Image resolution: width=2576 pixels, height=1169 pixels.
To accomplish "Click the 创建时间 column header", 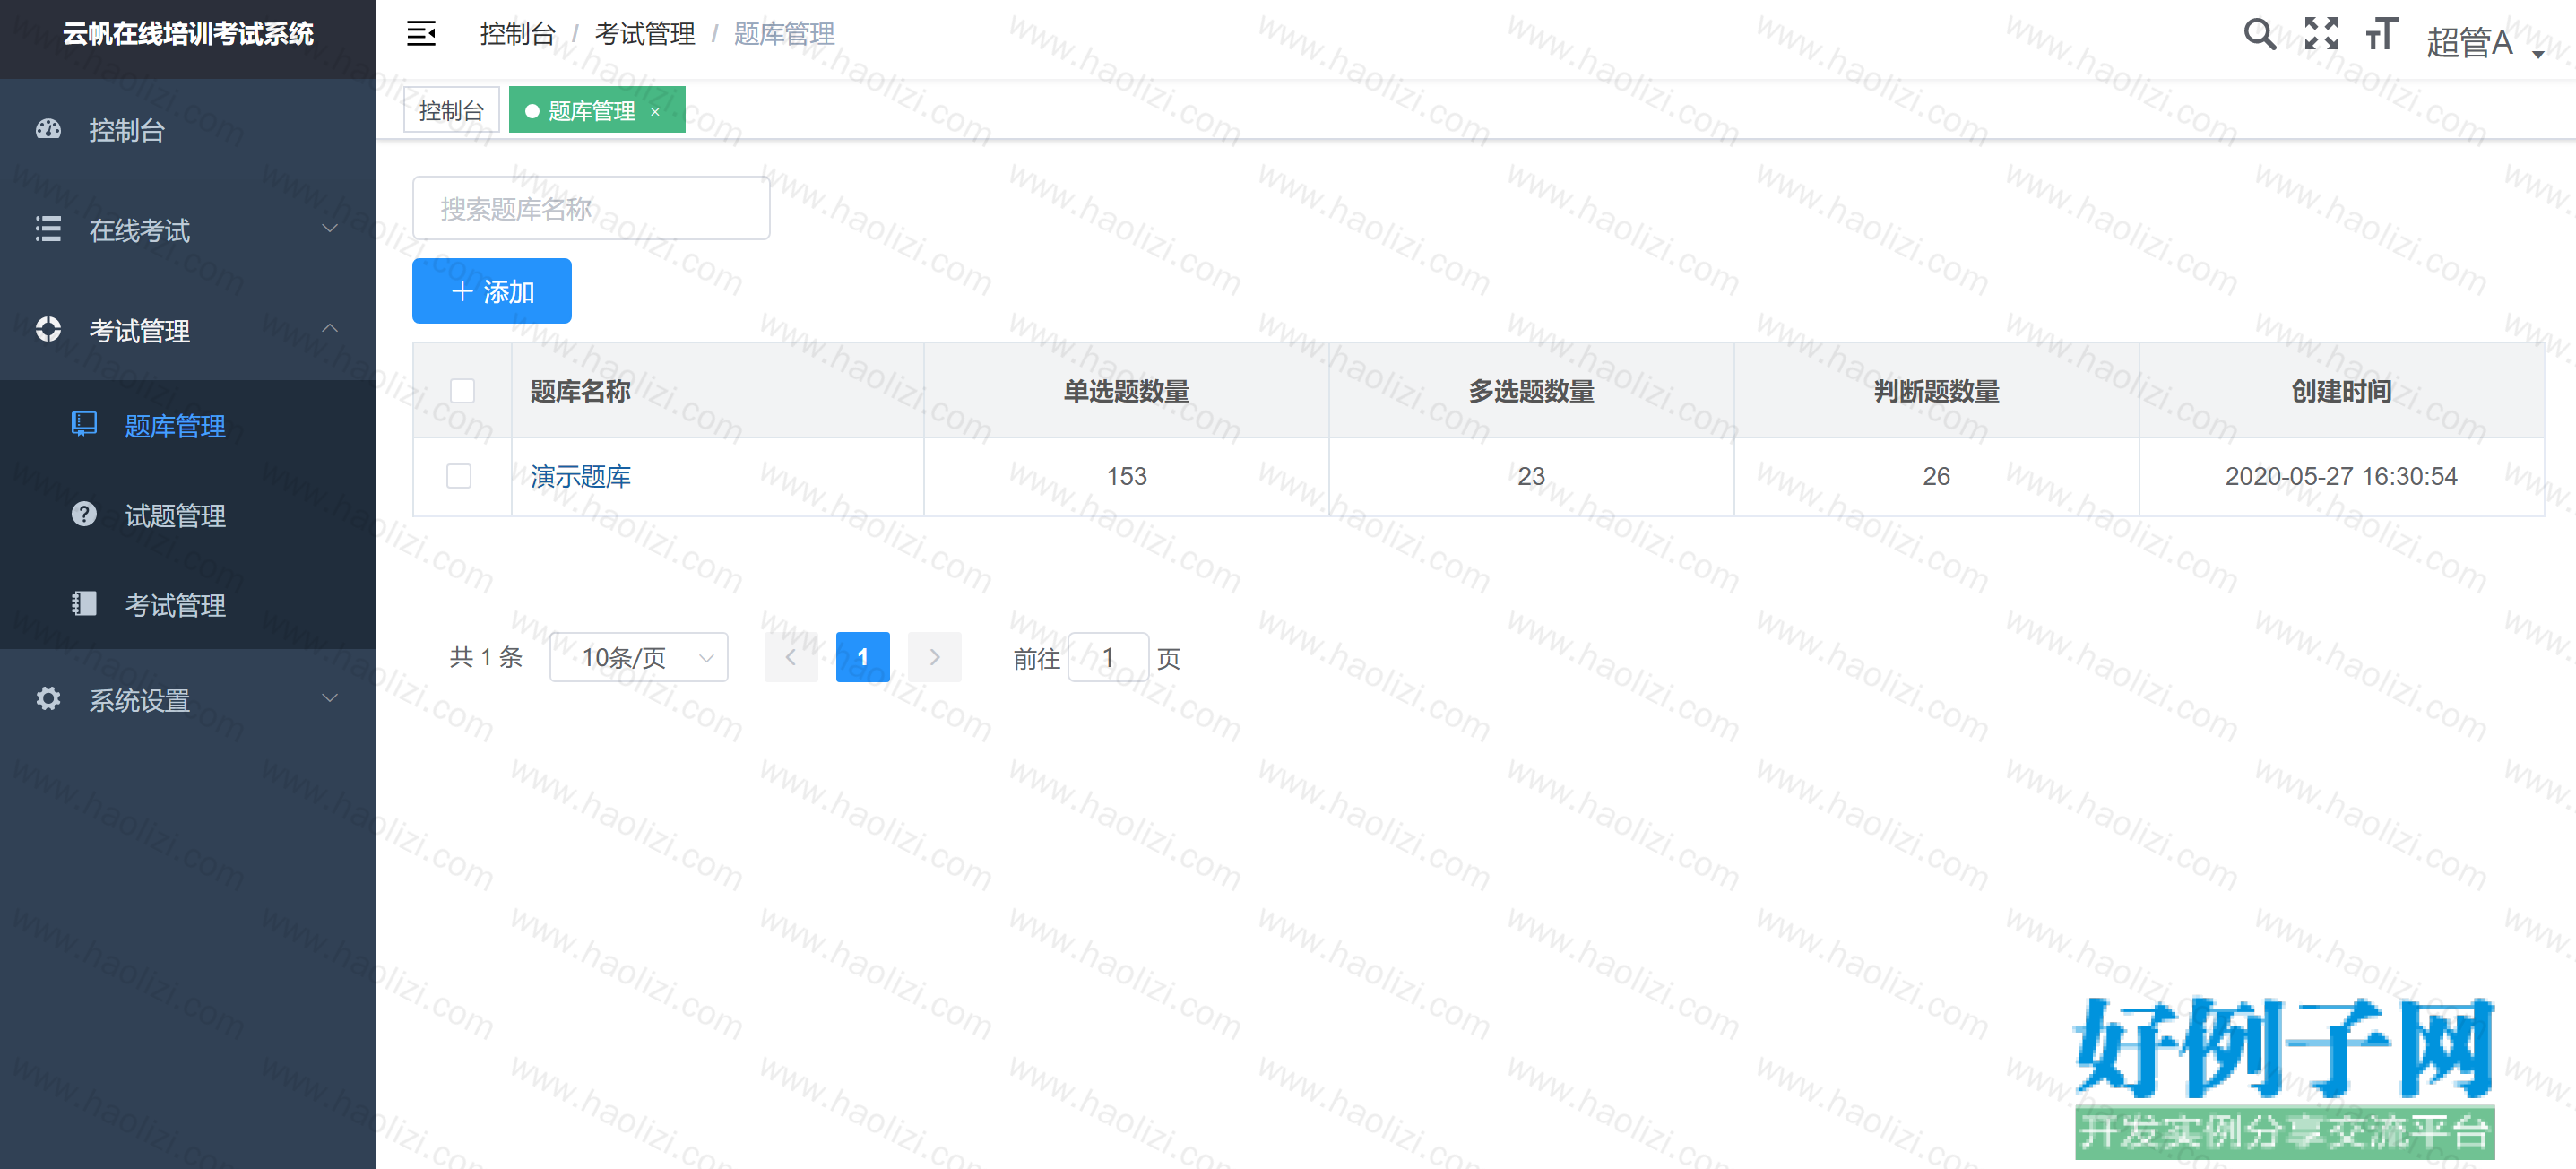I will pyautogui.click(x=2341, y=391).
